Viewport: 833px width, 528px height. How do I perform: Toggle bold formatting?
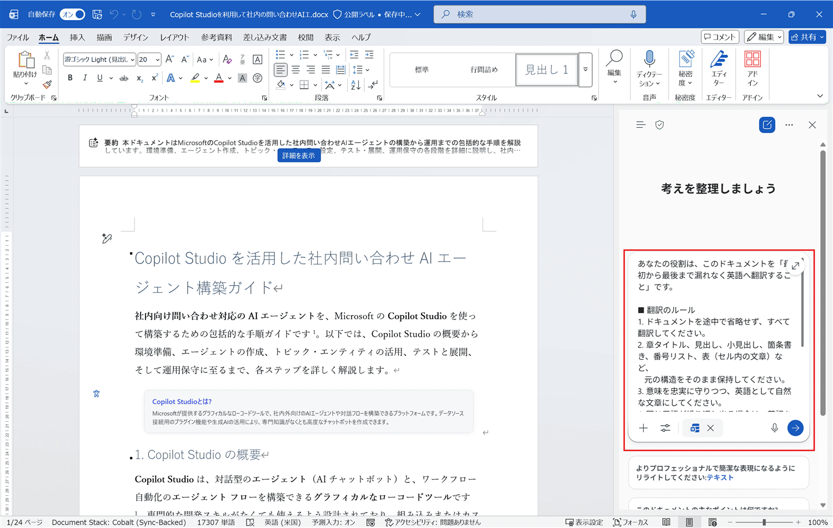70,78
